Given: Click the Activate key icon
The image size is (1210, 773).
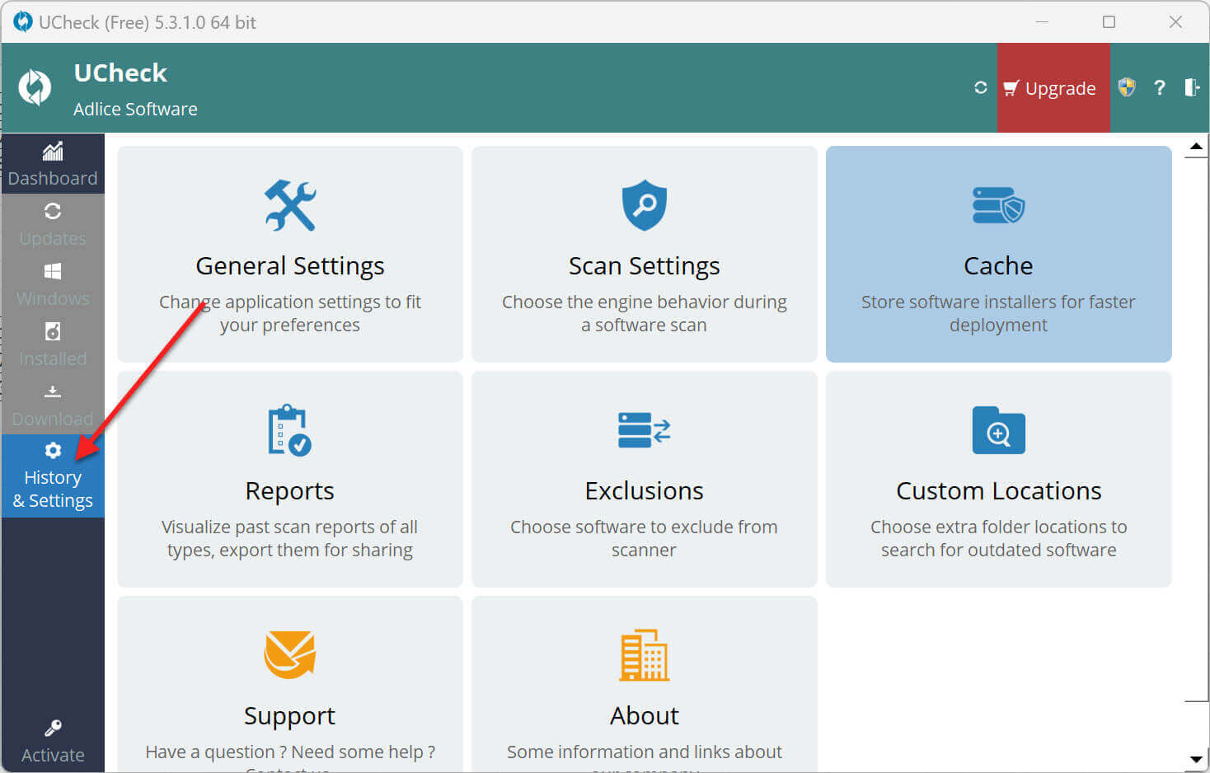Looking at the screenshot, I should tap(53, 728).
